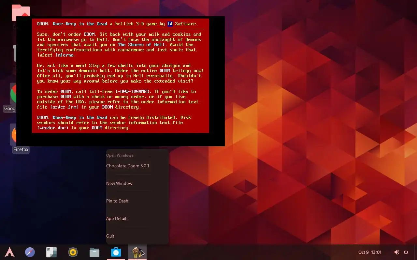Open the Oct 9 13:01 clock in panel
This screenshot has height=260, width=417.
(x=370, y=252)
